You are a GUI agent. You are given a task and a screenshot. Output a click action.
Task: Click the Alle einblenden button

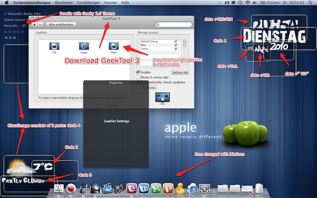[61, 25]
